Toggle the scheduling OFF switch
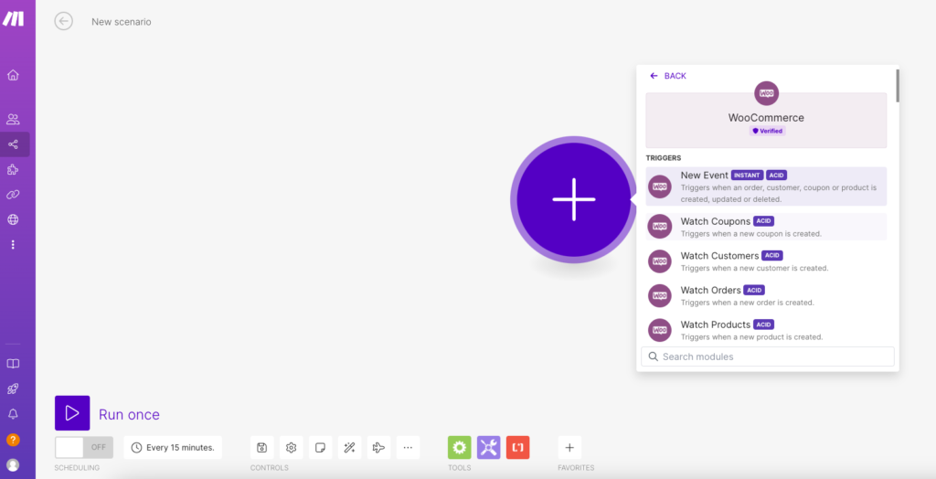The image size is (936, 479). point(83,447)
